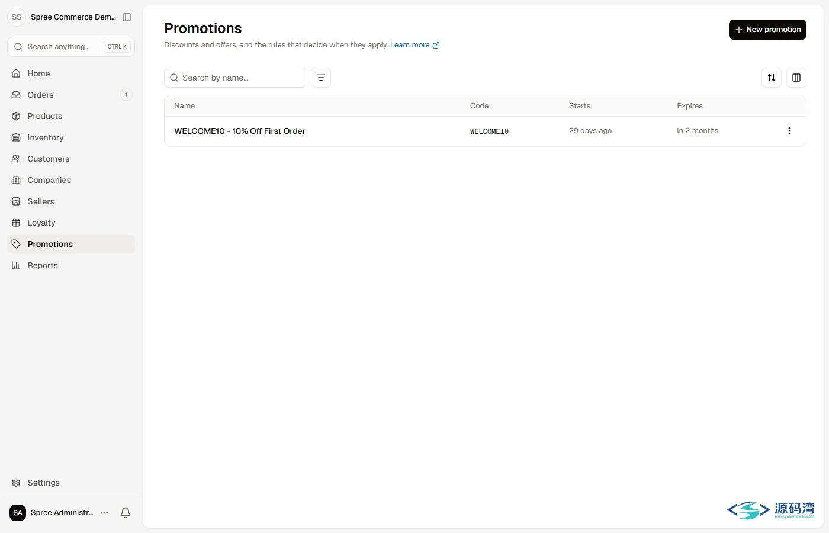Click the Inventory icon in sidebar
Image resolution: width=829 pixels, height=533 pixels.
click(16, 137)
